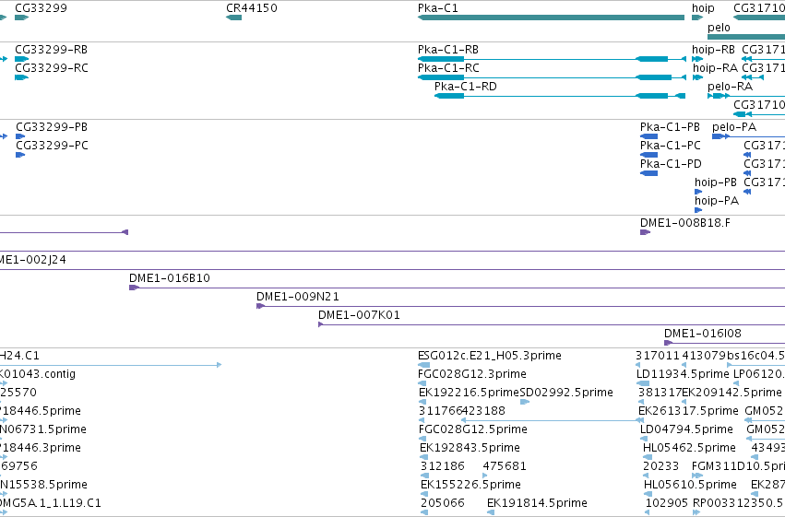Click the FGC028G12.5prime EST

coord(422,439)
